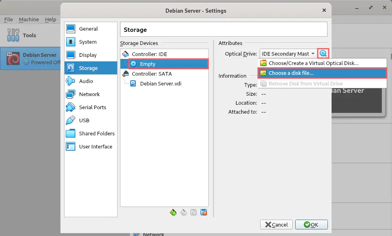
Task: Select the Debian Server.vdi disk entry
Action: tap(164, 83)
